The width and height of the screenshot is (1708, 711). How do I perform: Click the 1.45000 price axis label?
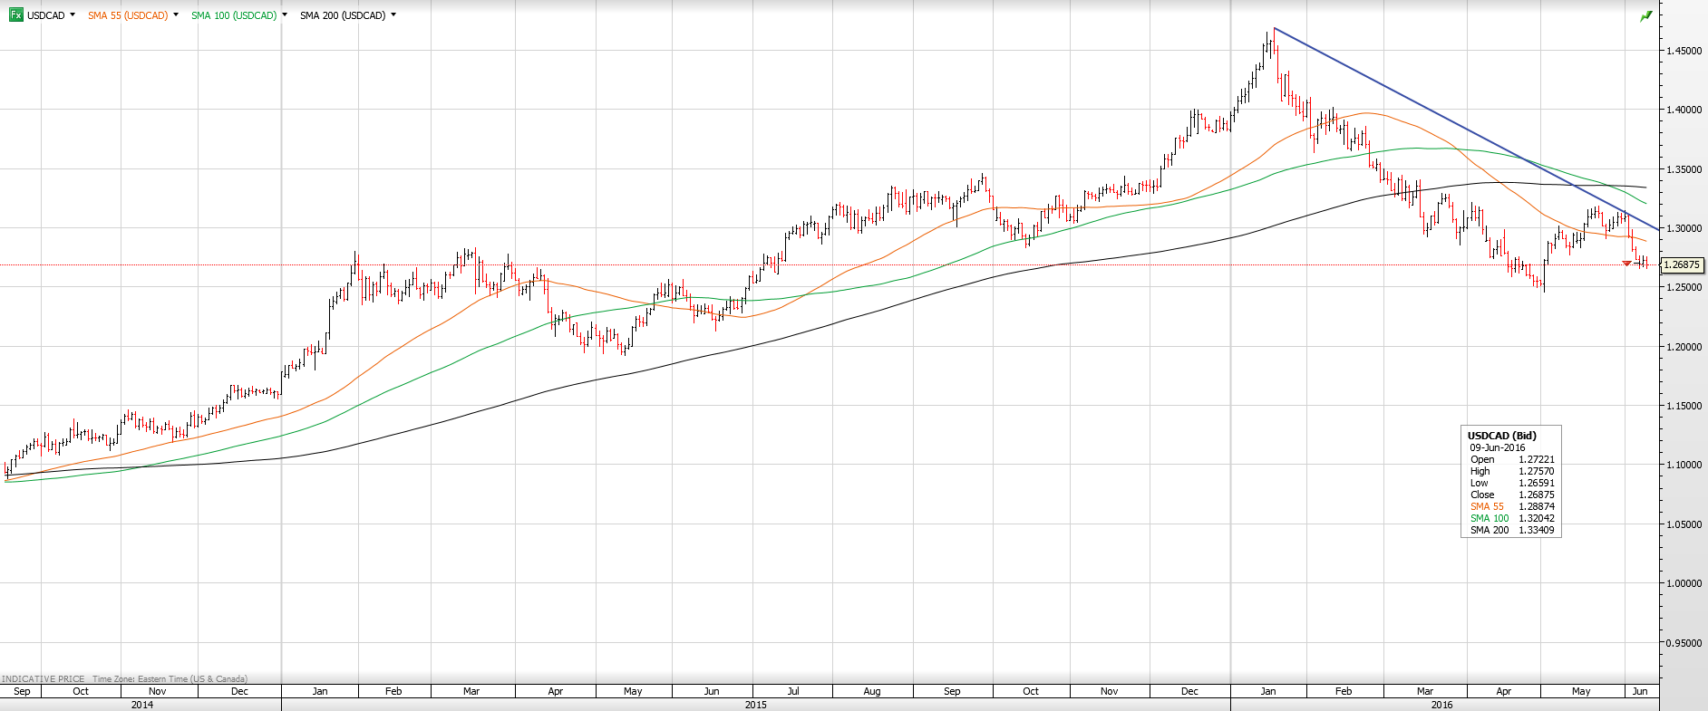(1684, 51)
